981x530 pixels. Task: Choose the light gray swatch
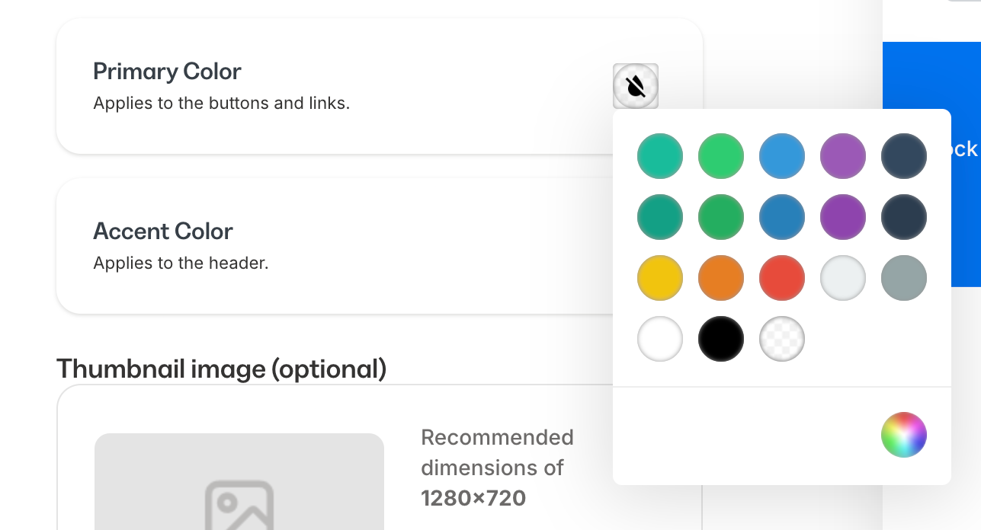[x=842, y=278]
